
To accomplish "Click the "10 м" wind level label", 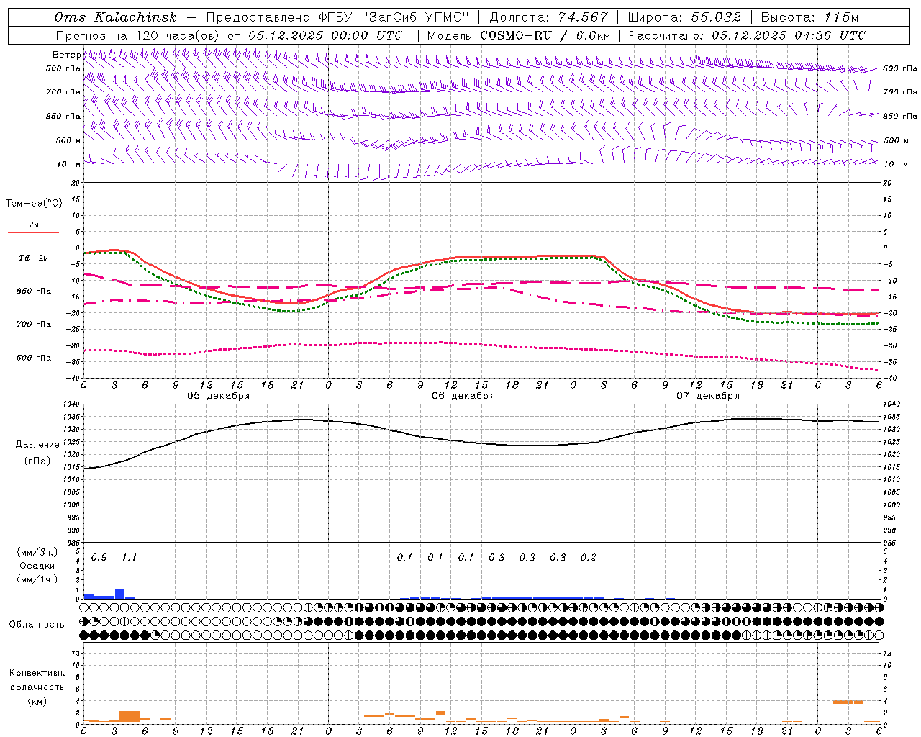I will 68,165.
